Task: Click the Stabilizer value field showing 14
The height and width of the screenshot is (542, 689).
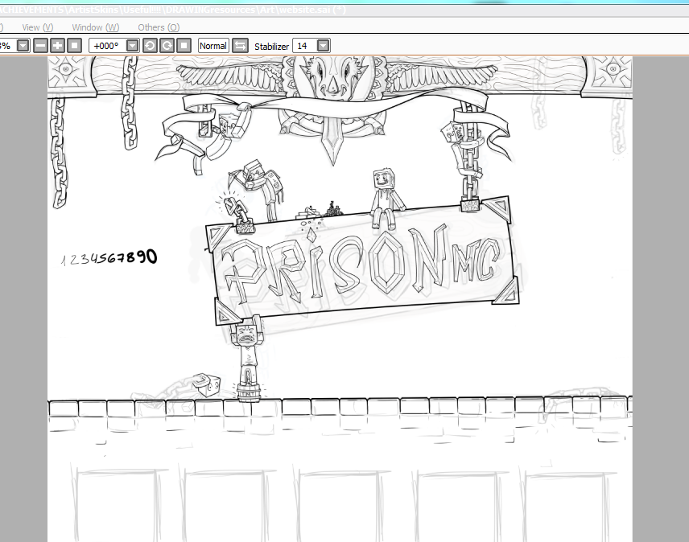Action: [305, 46]
